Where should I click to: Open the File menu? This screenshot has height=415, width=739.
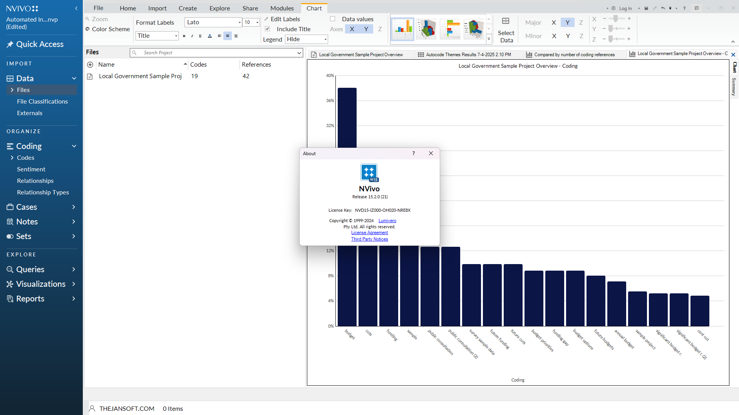point(99,8)
